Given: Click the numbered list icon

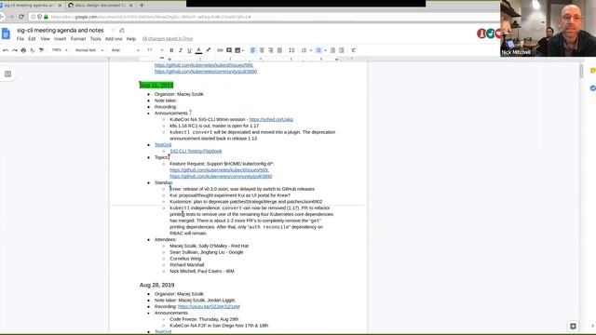Looking at the screenshot, I should click(x=304, y=50).
